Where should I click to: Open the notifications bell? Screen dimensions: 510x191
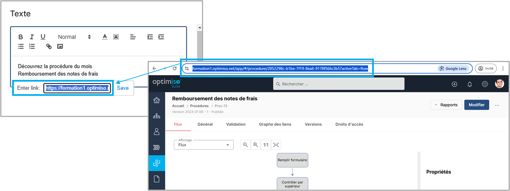click(470, 84)
